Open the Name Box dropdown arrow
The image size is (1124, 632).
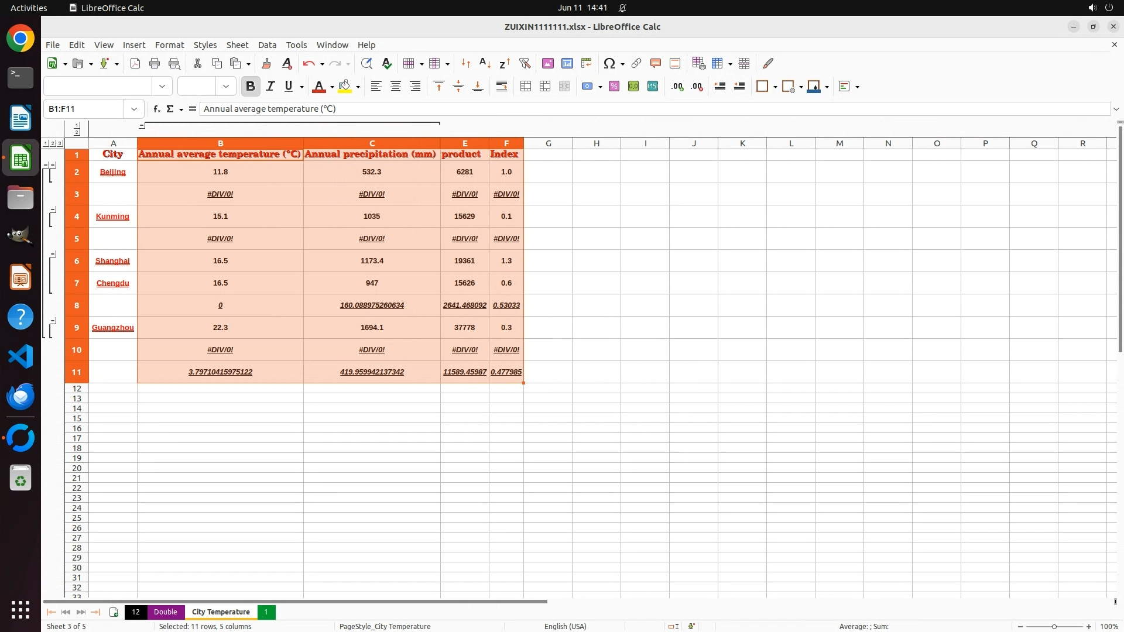(134, 109)
